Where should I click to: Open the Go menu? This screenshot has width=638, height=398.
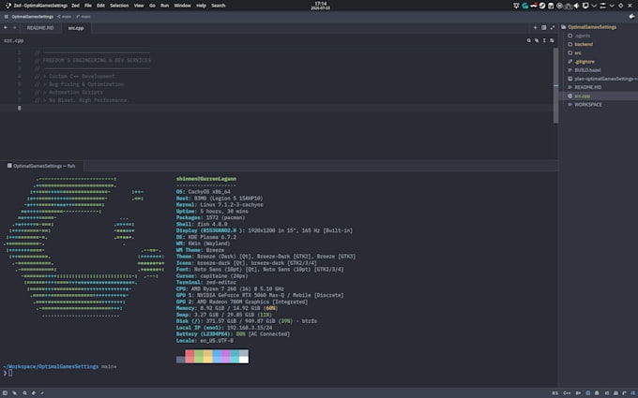click(152, 6)
